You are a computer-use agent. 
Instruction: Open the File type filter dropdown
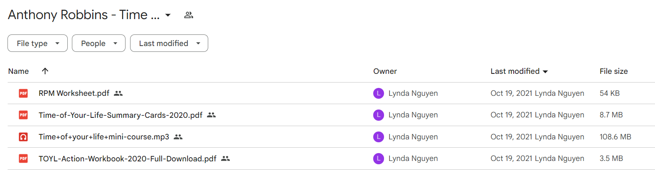point(37,43)
